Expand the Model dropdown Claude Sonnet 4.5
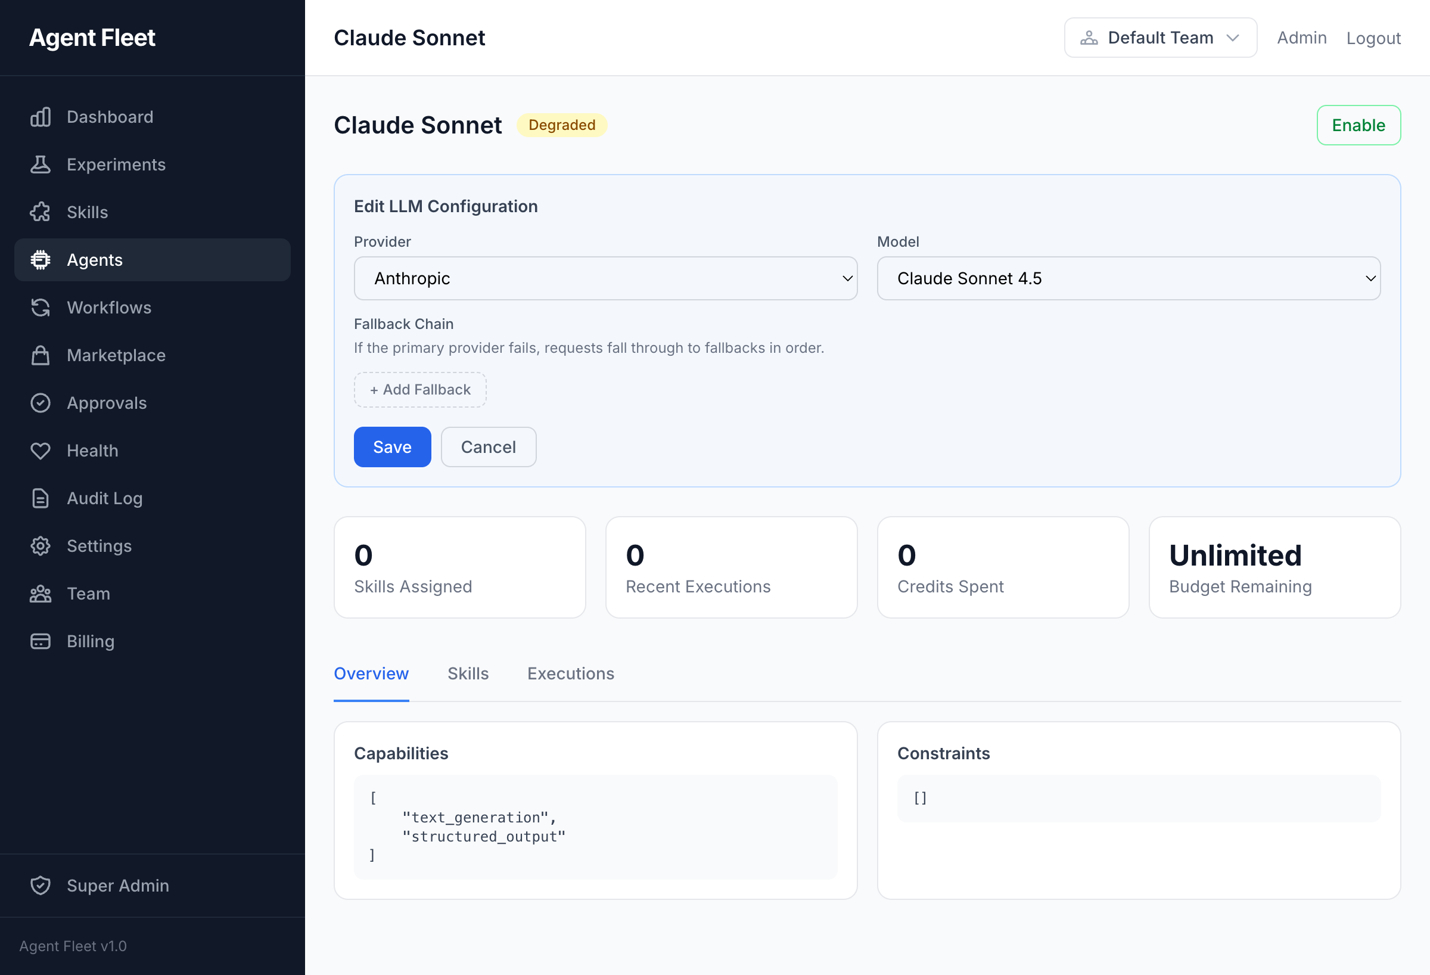Viewport: 1430px width, 975px height. pos(1128,278)
